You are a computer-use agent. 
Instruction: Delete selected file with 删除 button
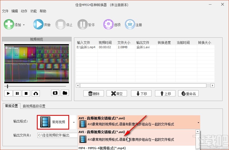94,93
